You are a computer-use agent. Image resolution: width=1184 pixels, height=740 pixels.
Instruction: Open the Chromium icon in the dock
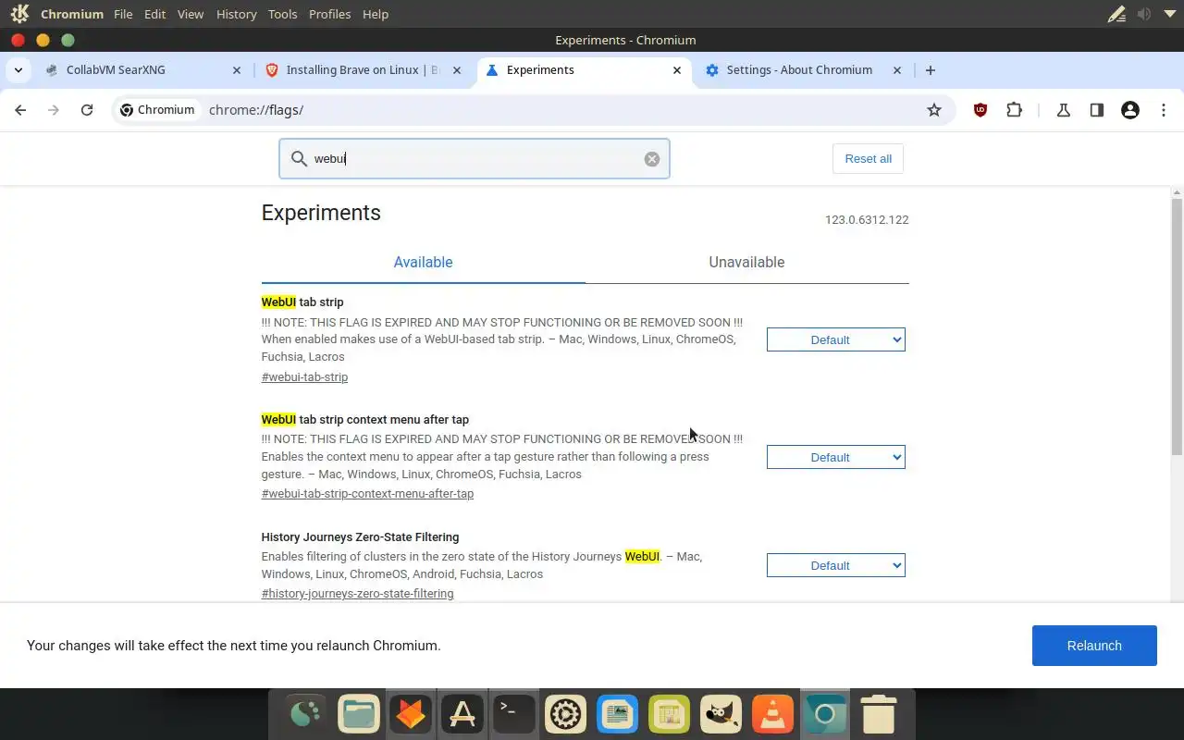(x=824, y=714)
